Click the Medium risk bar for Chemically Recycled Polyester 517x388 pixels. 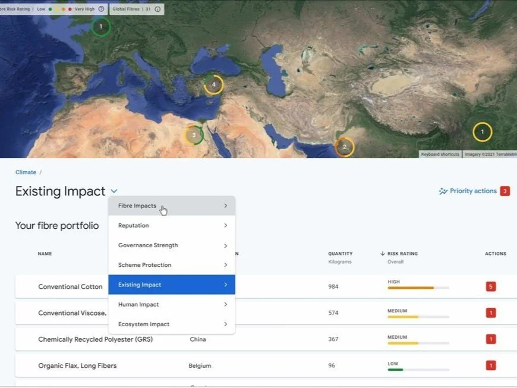click(x=418, y=343)
